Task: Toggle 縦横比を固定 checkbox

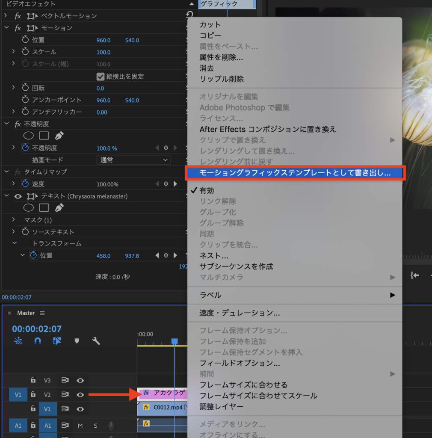Action: coord(100,77)
